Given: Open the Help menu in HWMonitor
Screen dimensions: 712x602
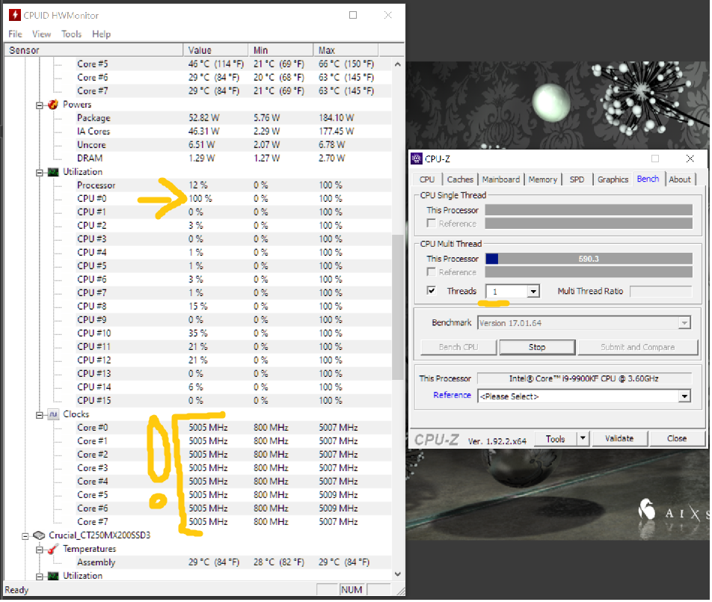Looking at the screenshot, I should (101, 34).
